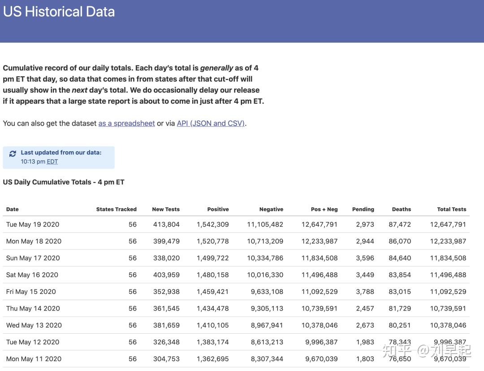Select the positive count 1,410,105
The width and height of the screenshot is (484, 371).
pyautogui.click(x=212, y=325)
